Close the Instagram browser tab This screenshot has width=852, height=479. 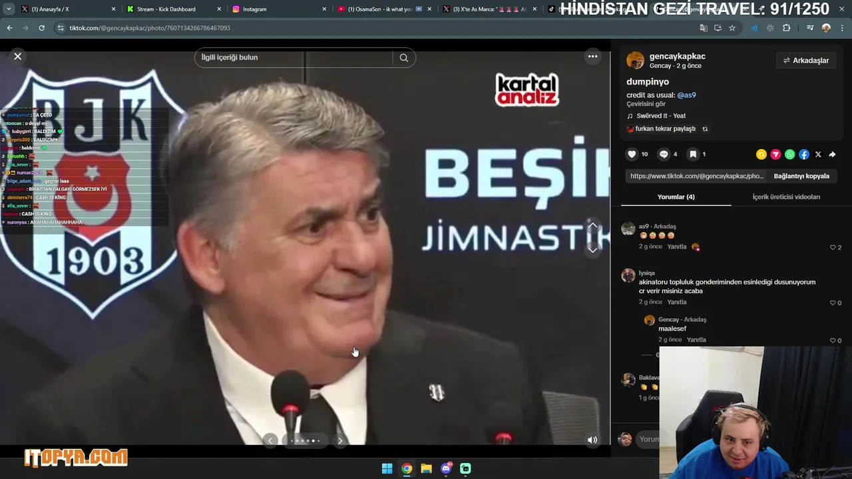coord(324,9)
